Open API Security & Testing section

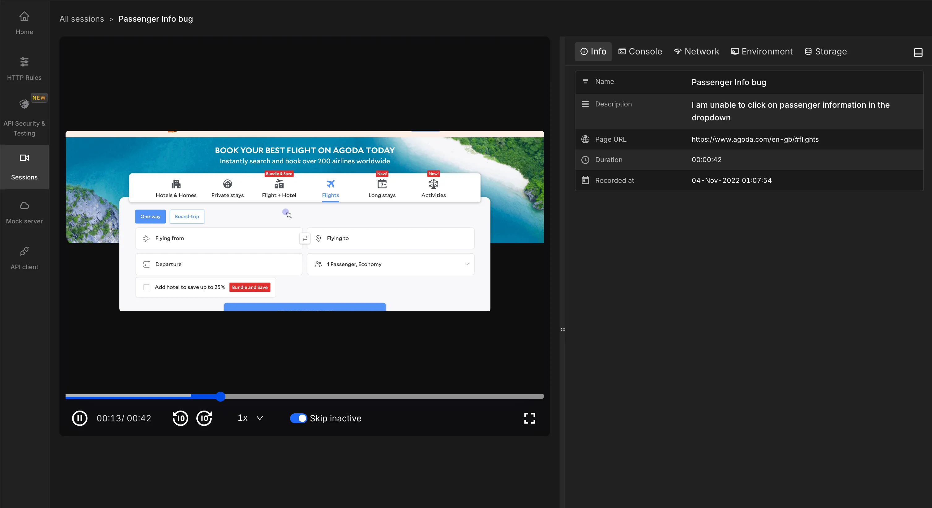[x=24, y=118]
